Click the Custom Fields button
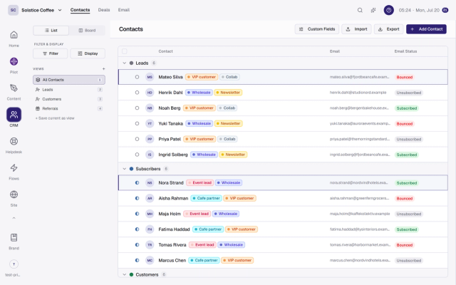456x285 pixels. click(x=317, y=29)
